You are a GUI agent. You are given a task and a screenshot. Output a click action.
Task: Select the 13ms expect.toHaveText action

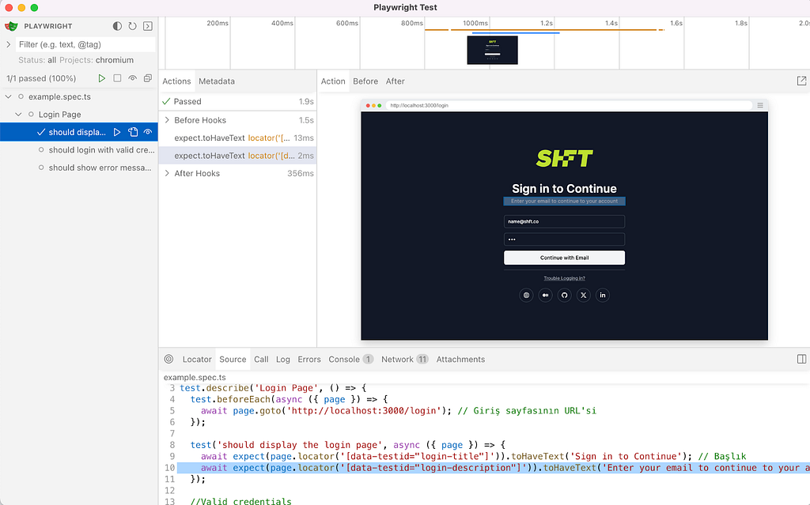pos(237,138)
